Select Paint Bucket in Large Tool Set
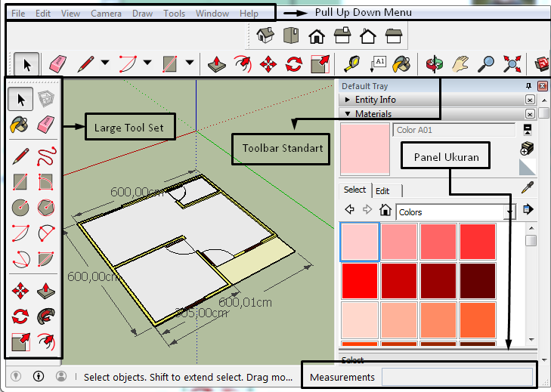The image size is (551, 392). click(x=20, y=125)
